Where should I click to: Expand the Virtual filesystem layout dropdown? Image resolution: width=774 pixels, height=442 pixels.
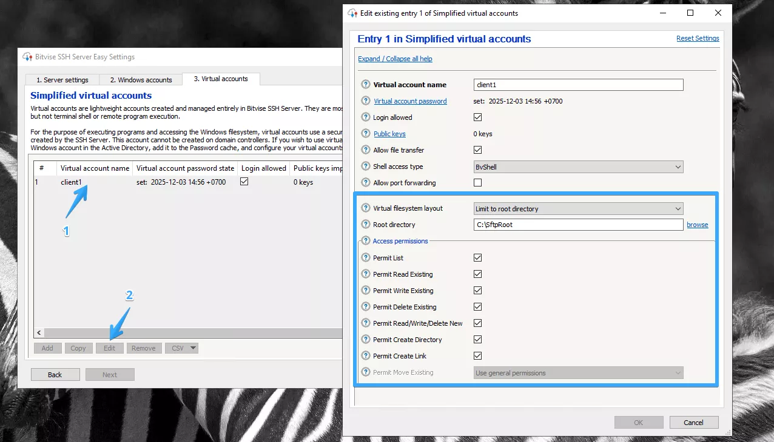pos(578,209)
